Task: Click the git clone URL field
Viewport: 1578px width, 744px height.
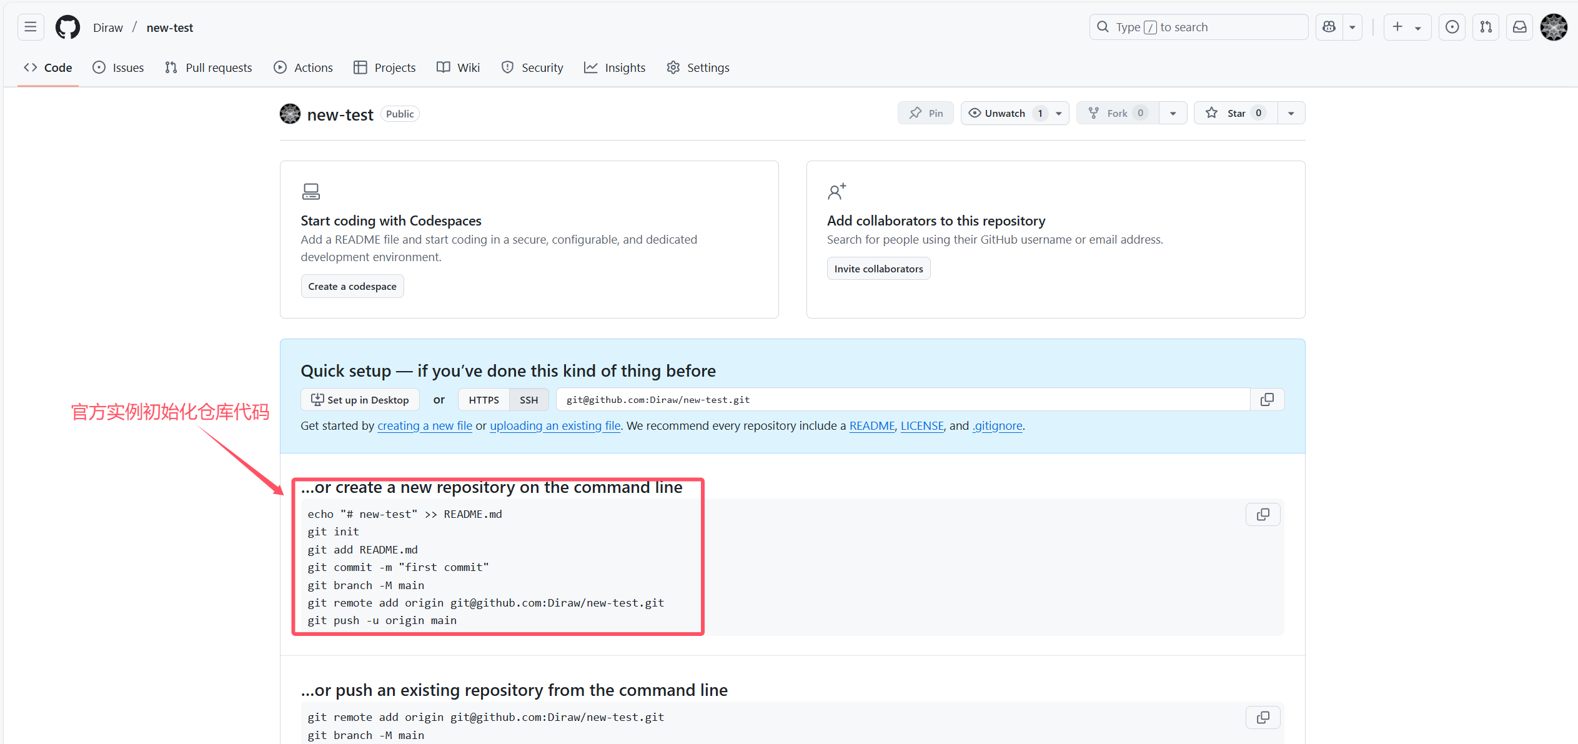Action: tap(903, 400)
